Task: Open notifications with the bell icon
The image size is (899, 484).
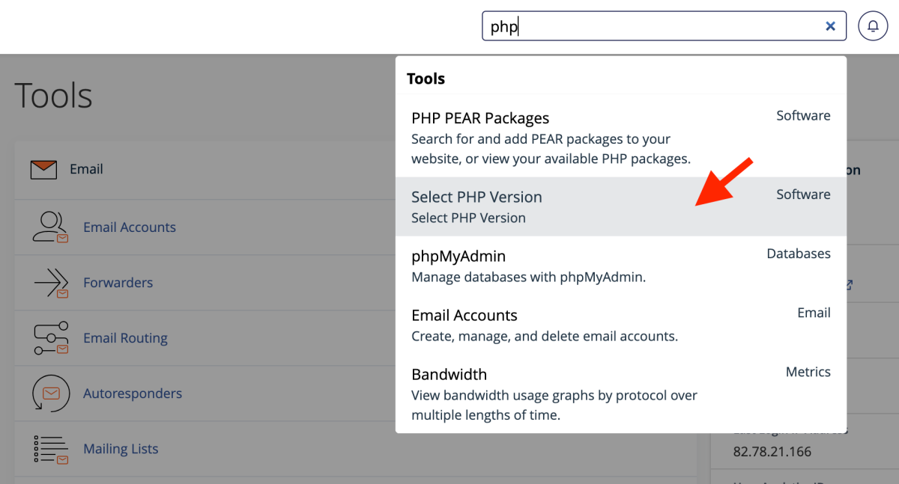Action: [x=872, y=25]
